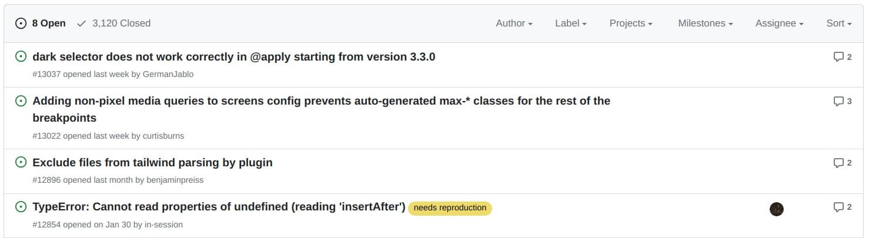Click assignee avatar on TypeError issue

coord(777,209)
